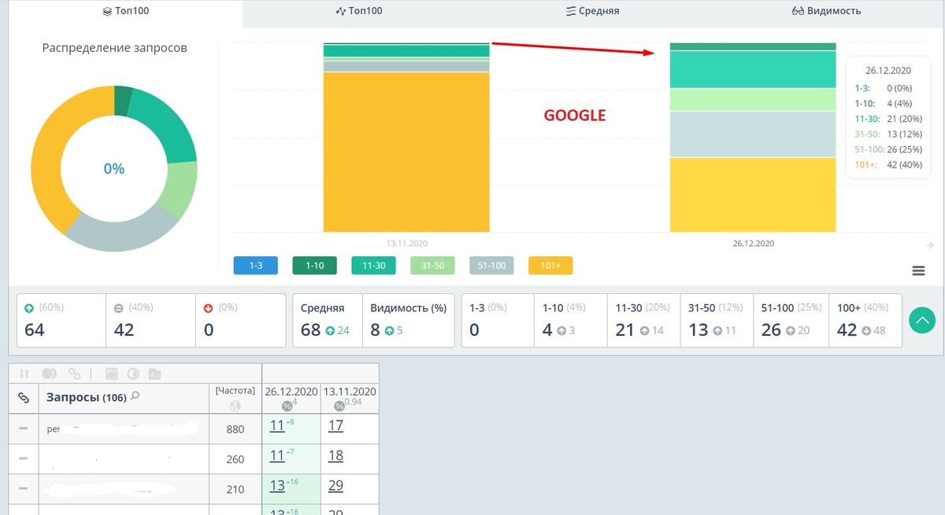Click the link chain icon in table toolbar
Image resolution: width=945 pixels, height=515 pixels.
click(74, 373)
